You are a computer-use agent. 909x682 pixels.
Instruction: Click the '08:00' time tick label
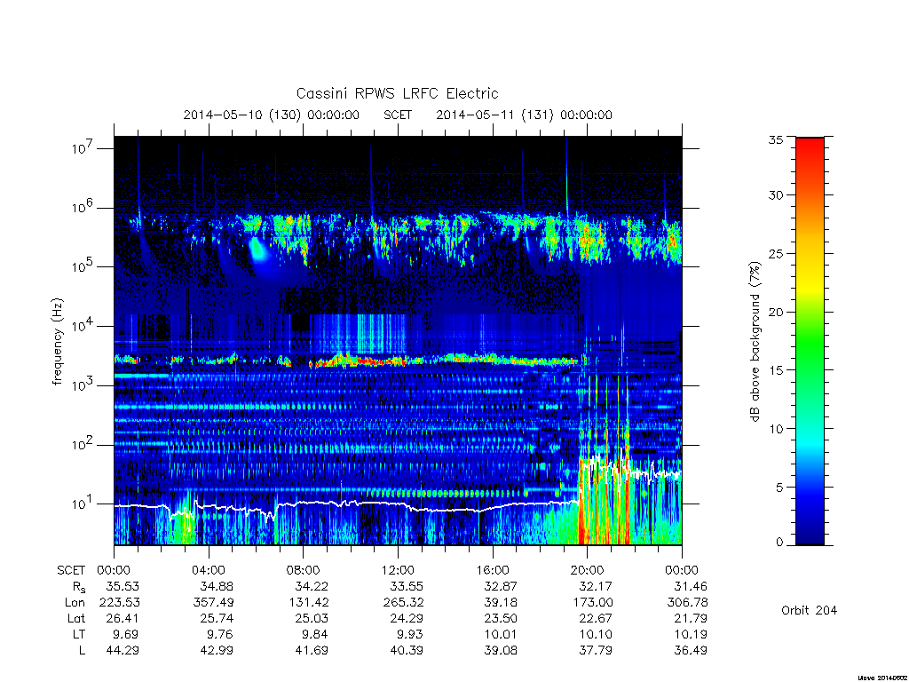304,571
